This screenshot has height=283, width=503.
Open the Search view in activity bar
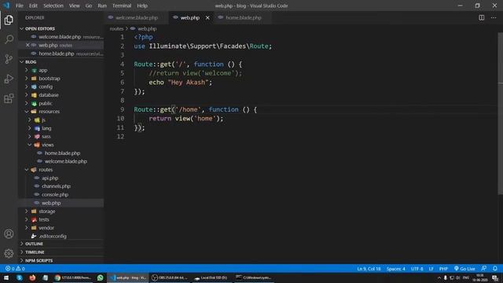point(9,39)
